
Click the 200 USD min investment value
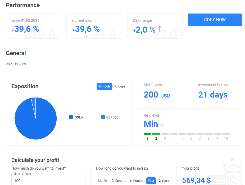(157, 95)
